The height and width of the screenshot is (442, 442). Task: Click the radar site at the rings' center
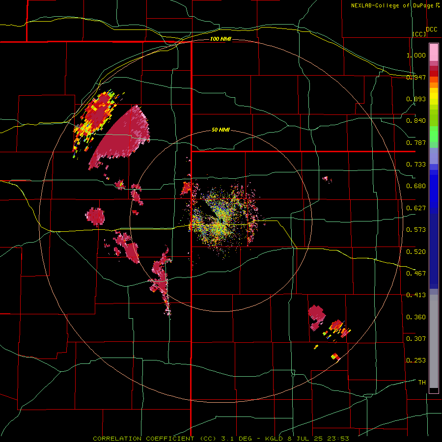coord(221,221)
